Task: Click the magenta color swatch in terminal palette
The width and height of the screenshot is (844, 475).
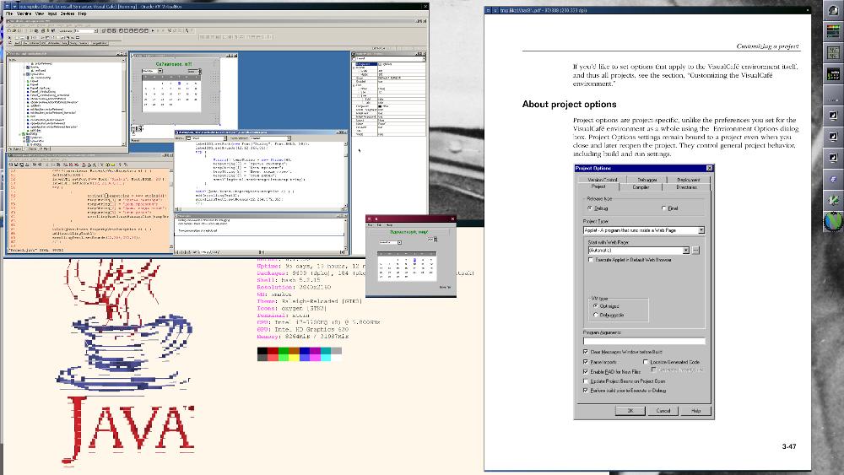Action: click(x=315, y=351)
